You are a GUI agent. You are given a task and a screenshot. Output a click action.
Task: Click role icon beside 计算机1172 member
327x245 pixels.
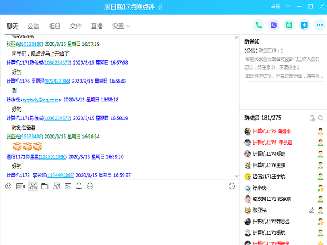click(320, 131)
